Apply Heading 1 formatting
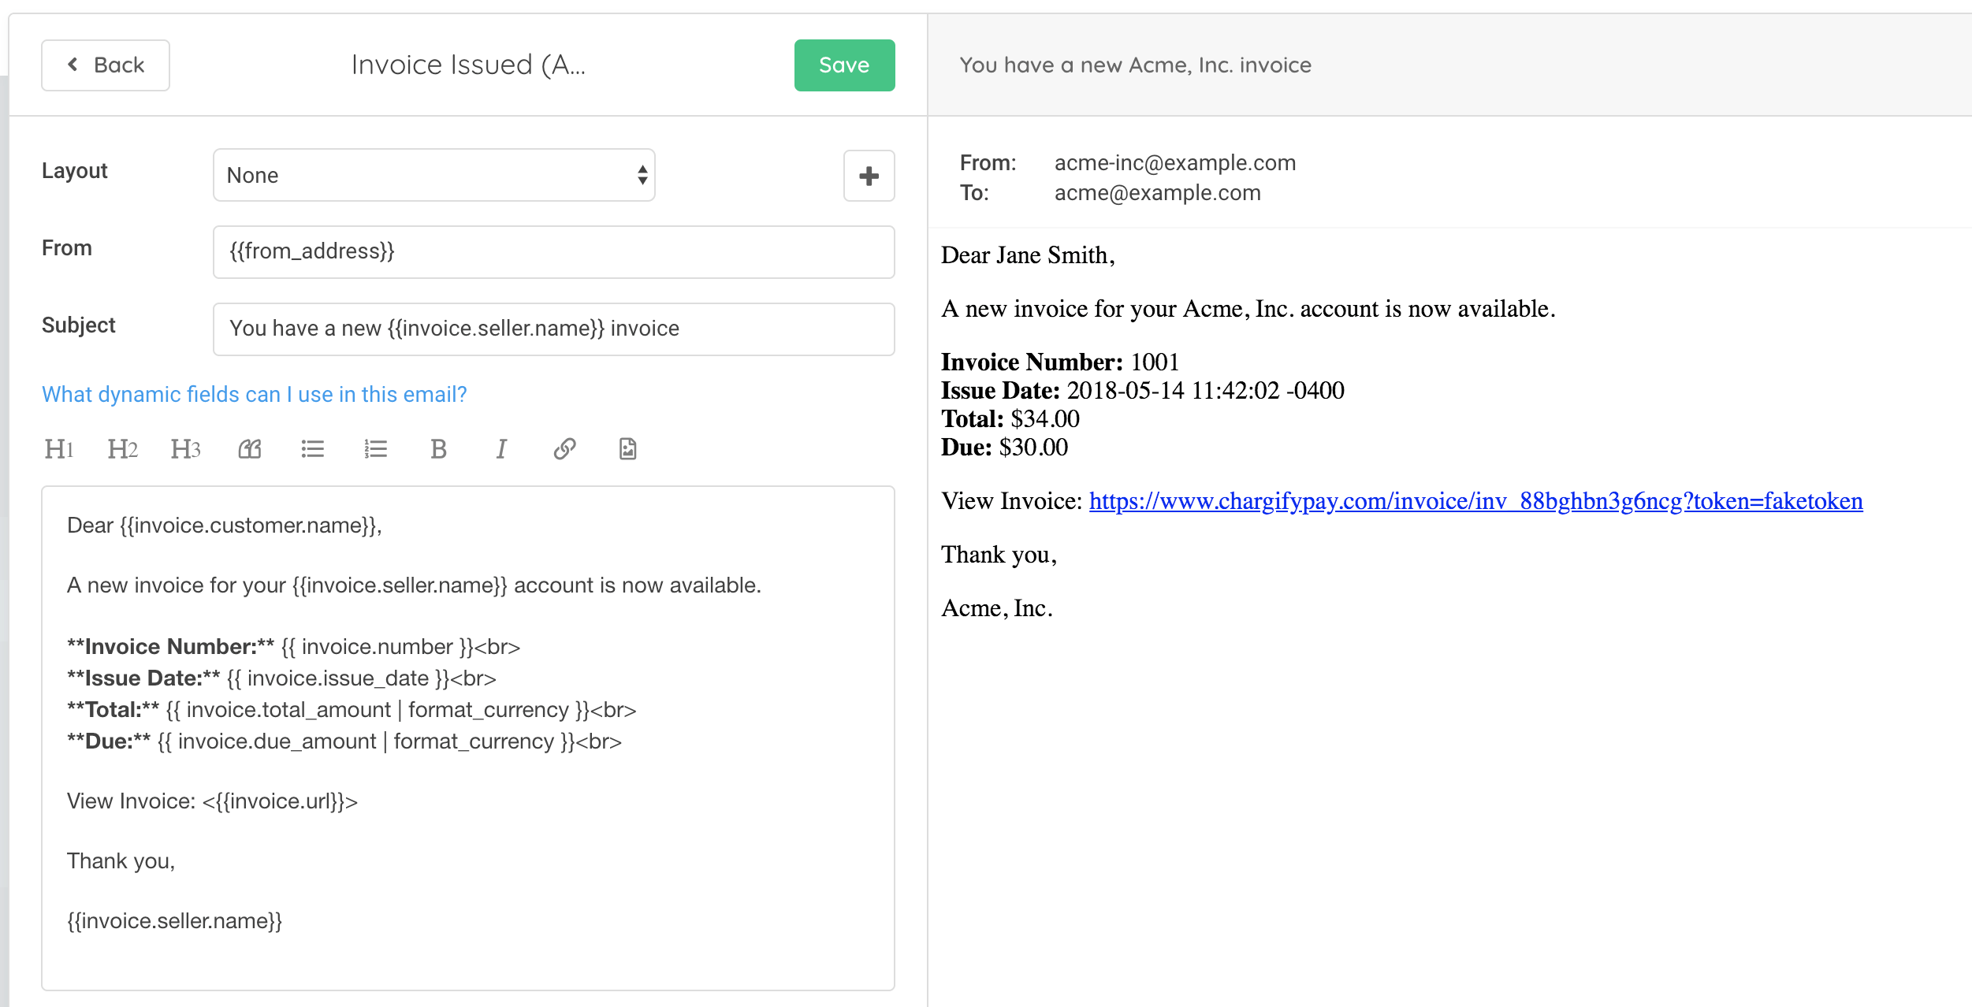Screen dimensions: 1972x1007 (x=59, y=449)
